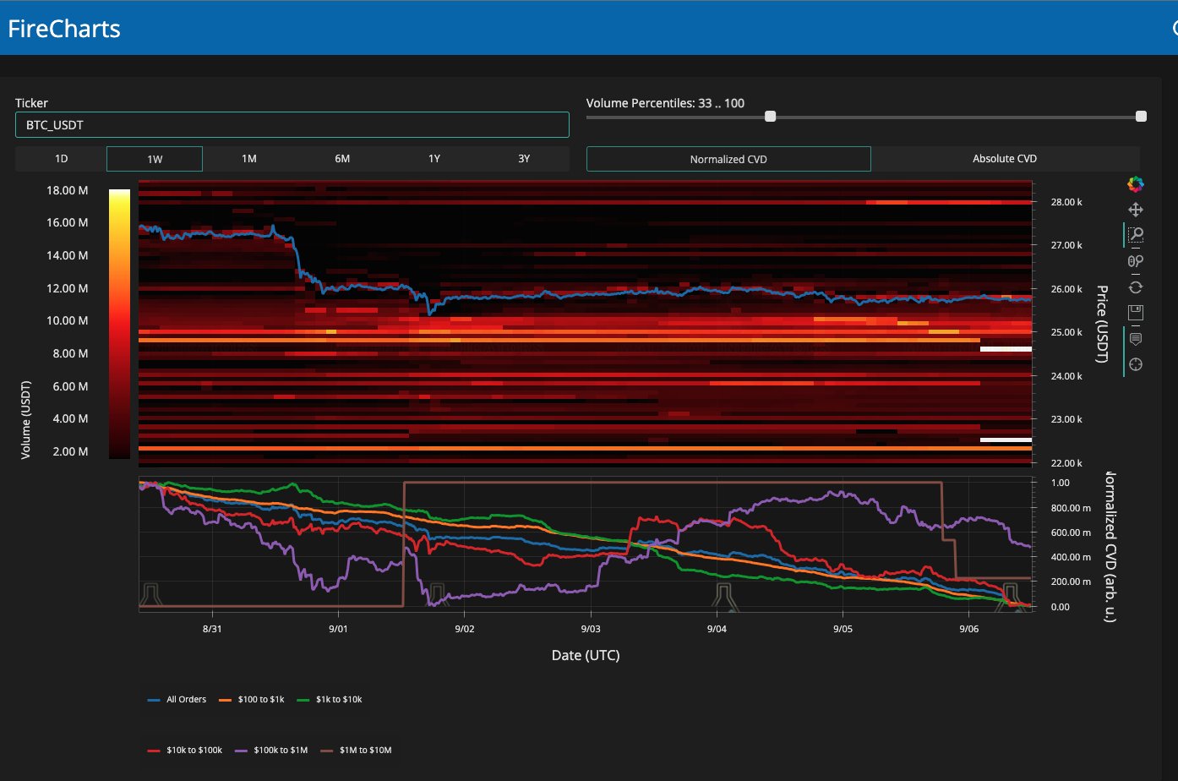Switch to Absolute CVD
Viewport: 1178px width, 781px height.
click(1004, 159)
